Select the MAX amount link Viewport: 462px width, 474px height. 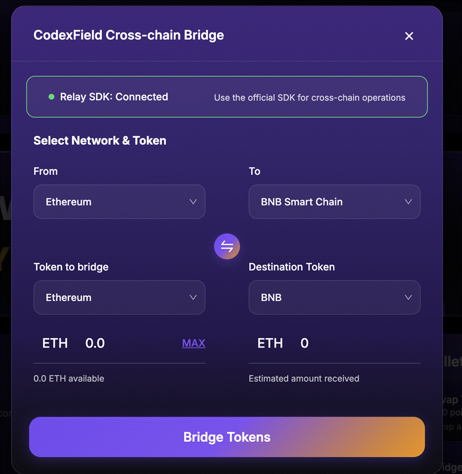click(x=193, y=343)
